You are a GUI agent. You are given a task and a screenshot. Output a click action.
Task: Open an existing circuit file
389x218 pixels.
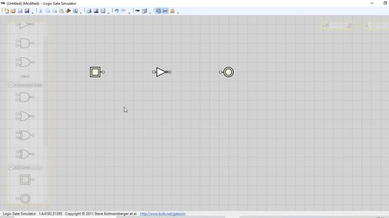pos(13,11)
